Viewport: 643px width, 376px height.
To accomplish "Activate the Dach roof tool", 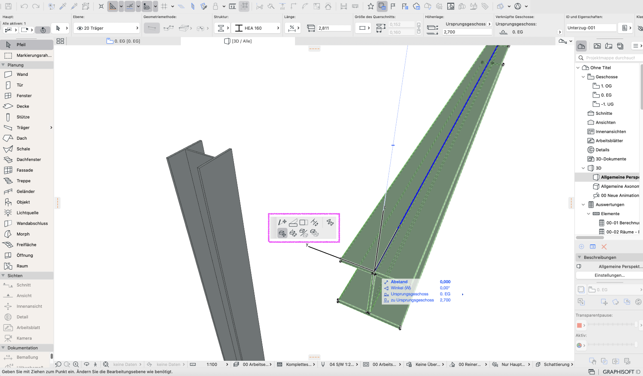I will 27,138.
